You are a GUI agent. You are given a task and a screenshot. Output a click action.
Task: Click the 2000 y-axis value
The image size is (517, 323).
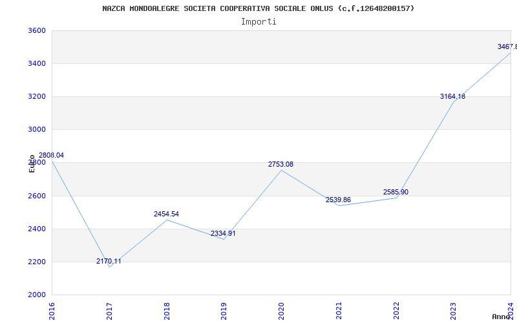pyautogui.click(x=36, y=295)
